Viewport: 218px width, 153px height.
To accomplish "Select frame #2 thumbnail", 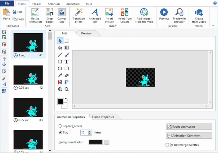I will (x=28, y=75).
